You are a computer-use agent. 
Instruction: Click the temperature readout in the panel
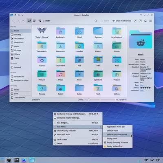[x=152, y=160]
